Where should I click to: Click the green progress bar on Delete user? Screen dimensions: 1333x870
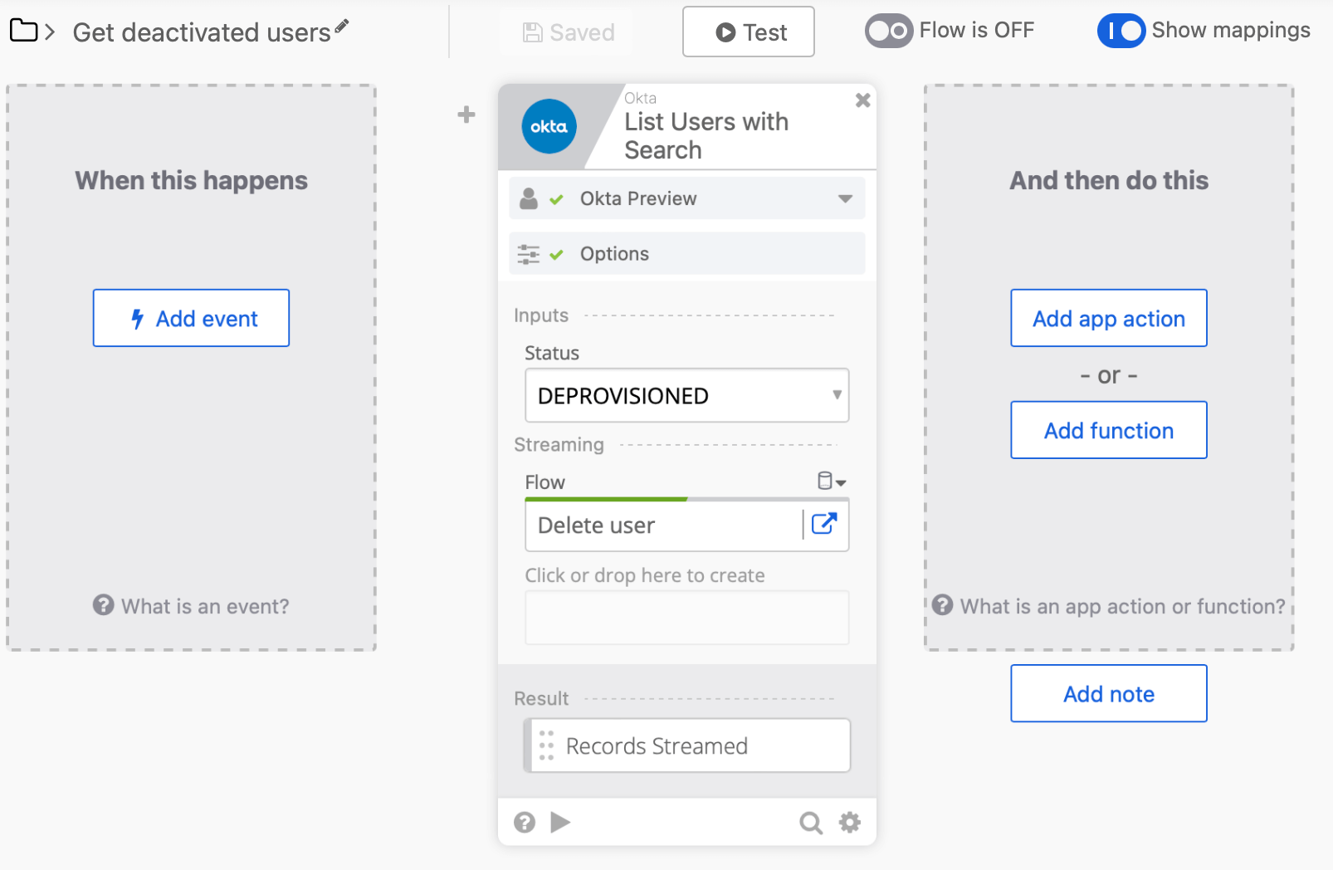click(x=606, y=499)
